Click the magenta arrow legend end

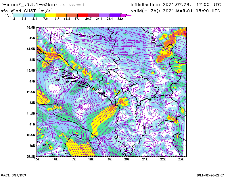pos(126,15)
